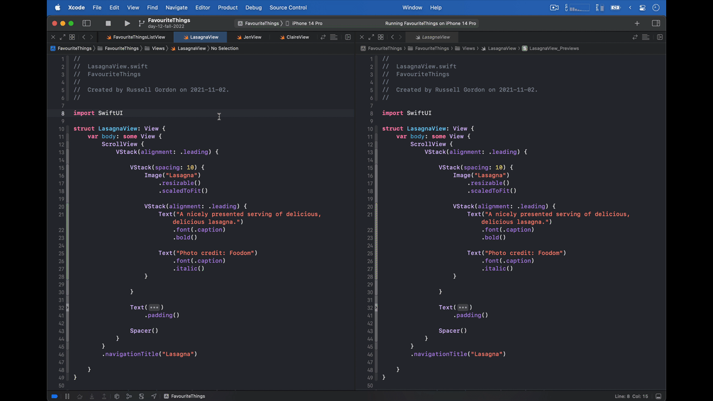Pause app execution in the debug bar
713x401 pixels.
(67, 396)
